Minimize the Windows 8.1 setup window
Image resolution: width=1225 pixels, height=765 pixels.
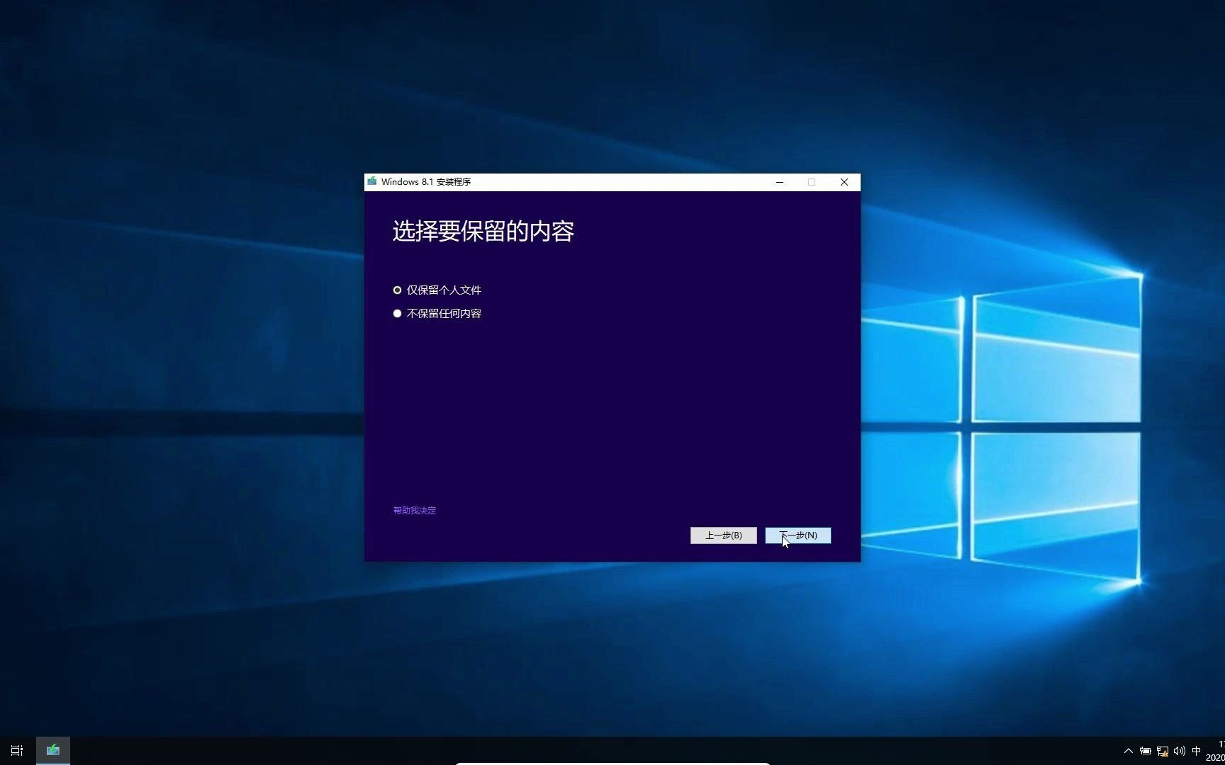point(780,182)
